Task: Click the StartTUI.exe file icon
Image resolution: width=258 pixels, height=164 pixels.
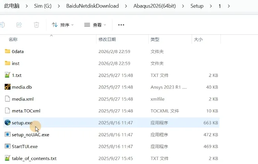Action: tap(7, 146)
